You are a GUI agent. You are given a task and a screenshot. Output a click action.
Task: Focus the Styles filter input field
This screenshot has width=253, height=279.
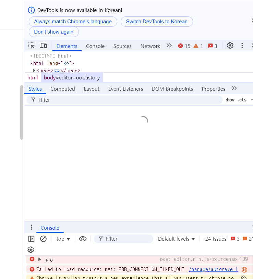124,100
